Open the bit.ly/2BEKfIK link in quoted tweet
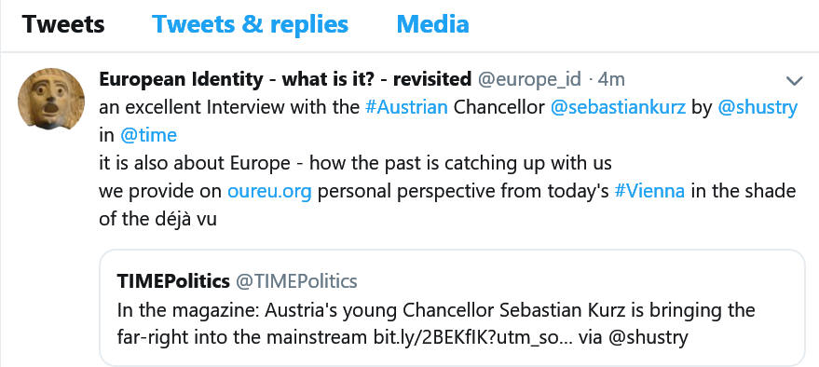 click(x=469, y=338)
